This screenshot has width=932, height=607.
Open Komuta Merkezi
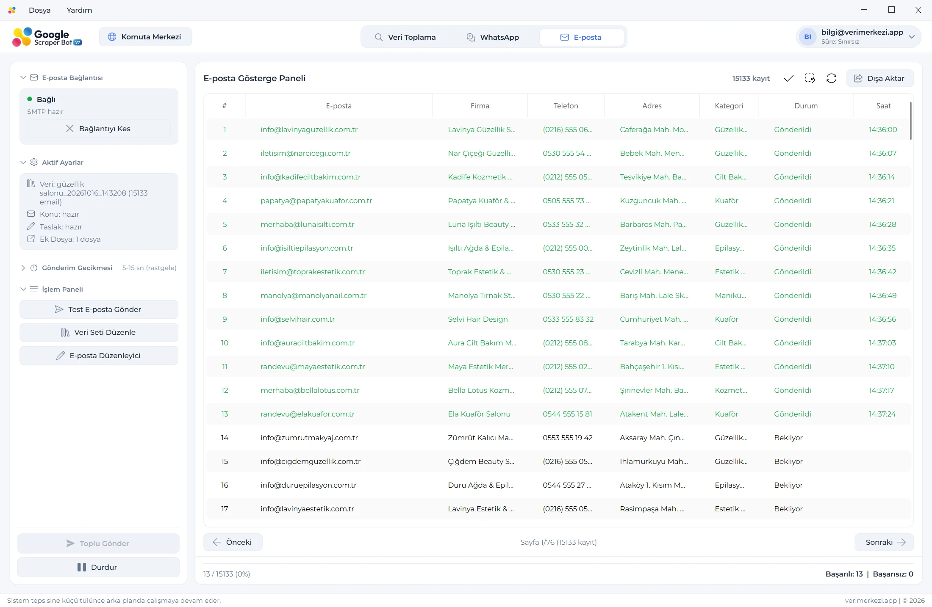(145, 37)
